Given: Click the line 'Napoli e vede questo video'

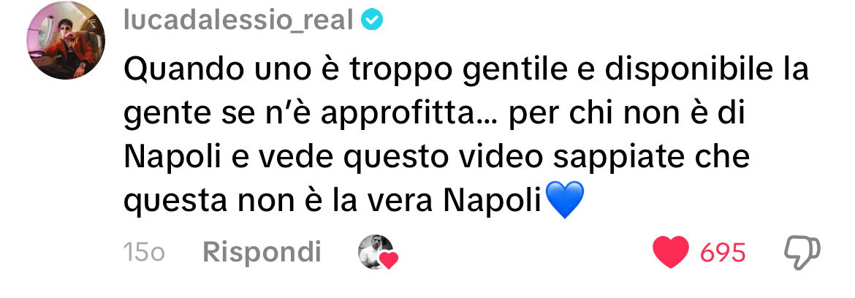Looking at the screenshot, I should click(334, 158).
